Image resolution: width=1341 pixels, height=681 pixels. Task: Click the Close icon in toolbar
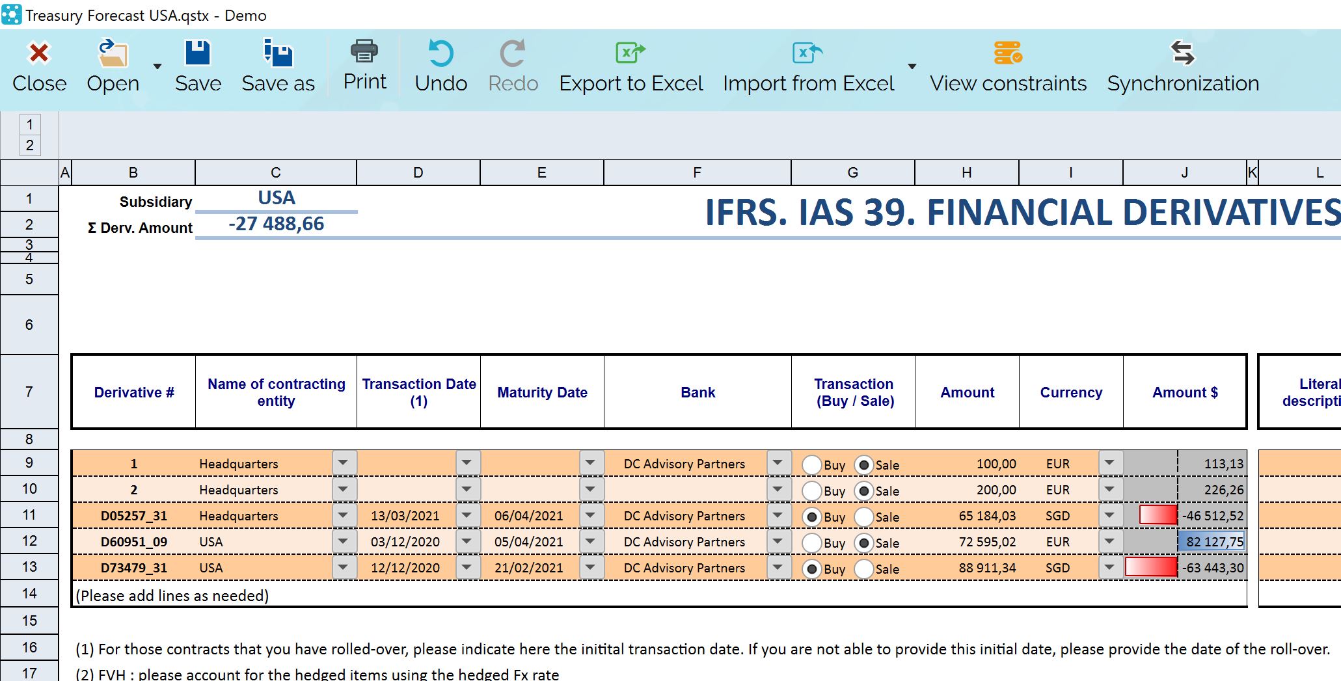[39, 53]
